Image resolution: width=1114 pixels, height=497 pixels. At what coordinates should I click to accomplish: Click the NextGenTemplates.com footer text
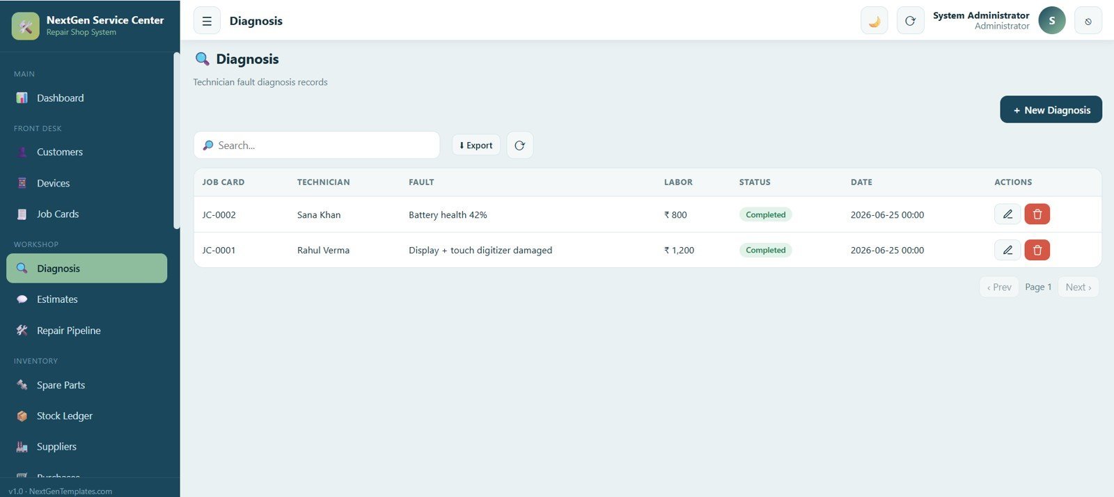pos(70,491)
